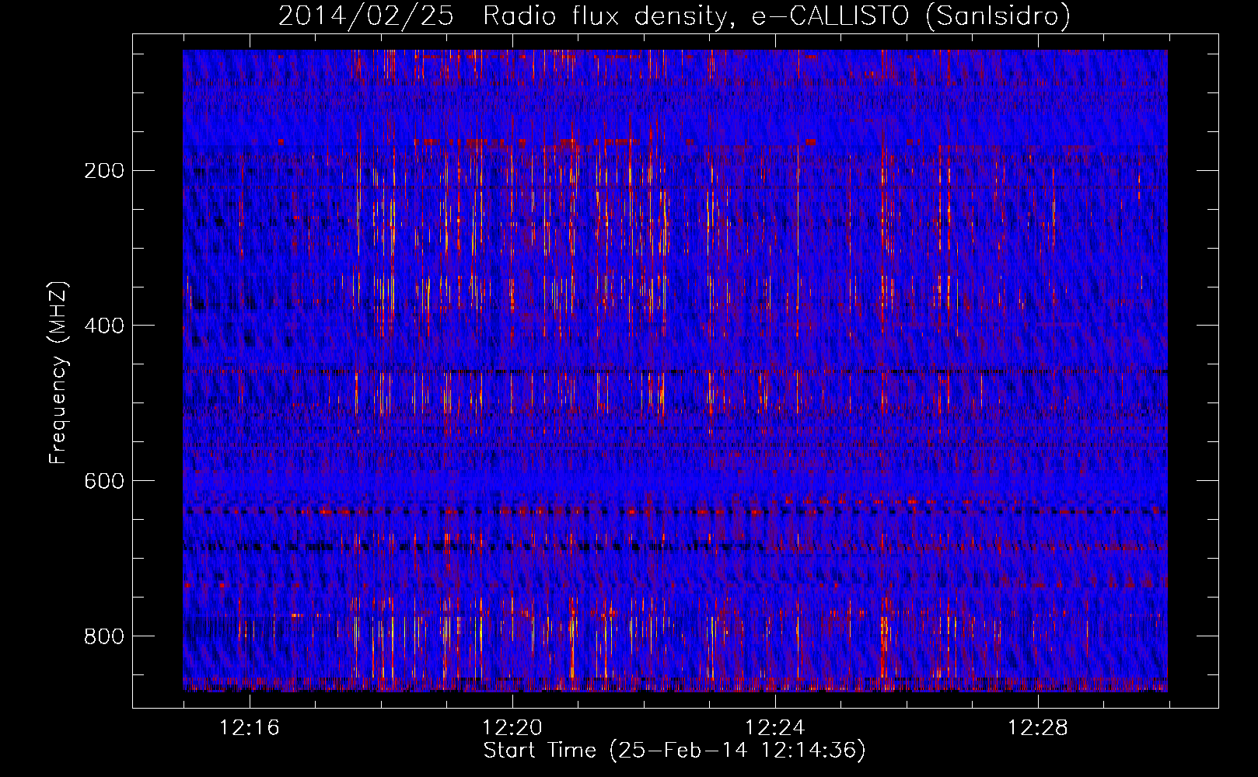Click the Start Time axis caption
This screenshot has height=777, width=1258.
[674, 751]
